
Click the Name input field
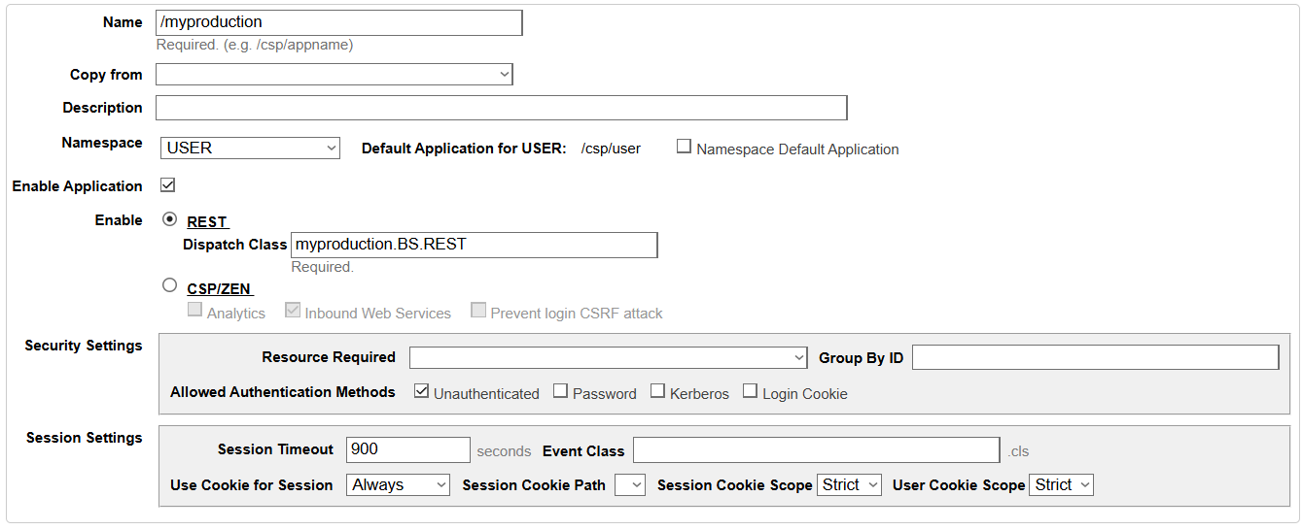point(338,22)
